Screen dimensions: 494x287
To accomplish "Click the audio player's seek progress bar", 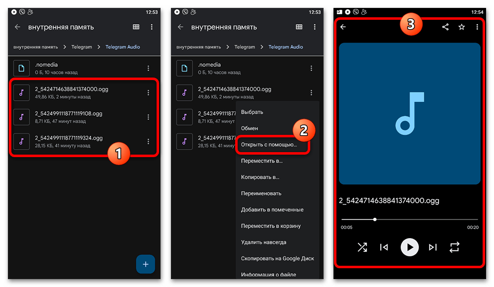I will click(x=410, y=219).
